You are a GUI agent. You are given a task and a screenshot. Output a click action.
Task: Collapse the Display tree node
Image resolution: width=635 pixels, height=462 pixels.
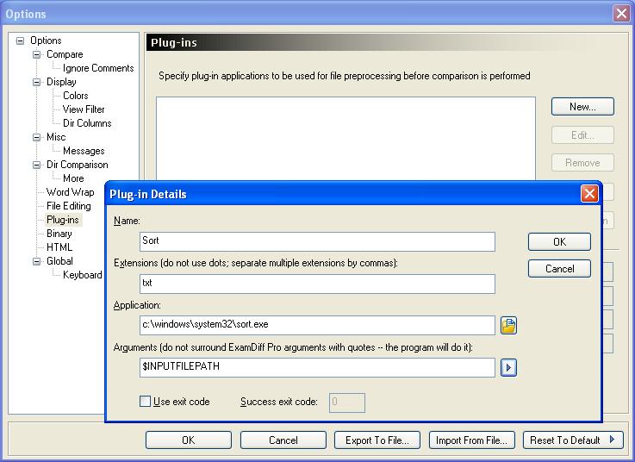pos(37,82)
